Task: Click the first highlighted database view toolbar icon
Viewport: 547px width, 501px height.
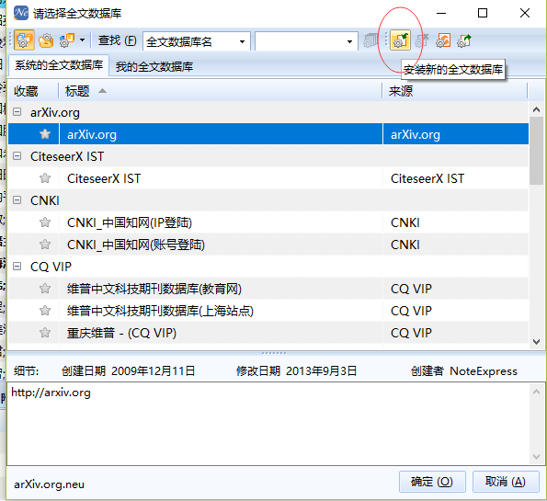Action: pos(24,40)
